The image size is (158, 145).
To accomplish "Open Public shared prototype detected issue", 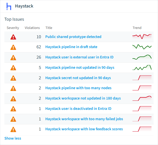I will (x=73, y=37).
